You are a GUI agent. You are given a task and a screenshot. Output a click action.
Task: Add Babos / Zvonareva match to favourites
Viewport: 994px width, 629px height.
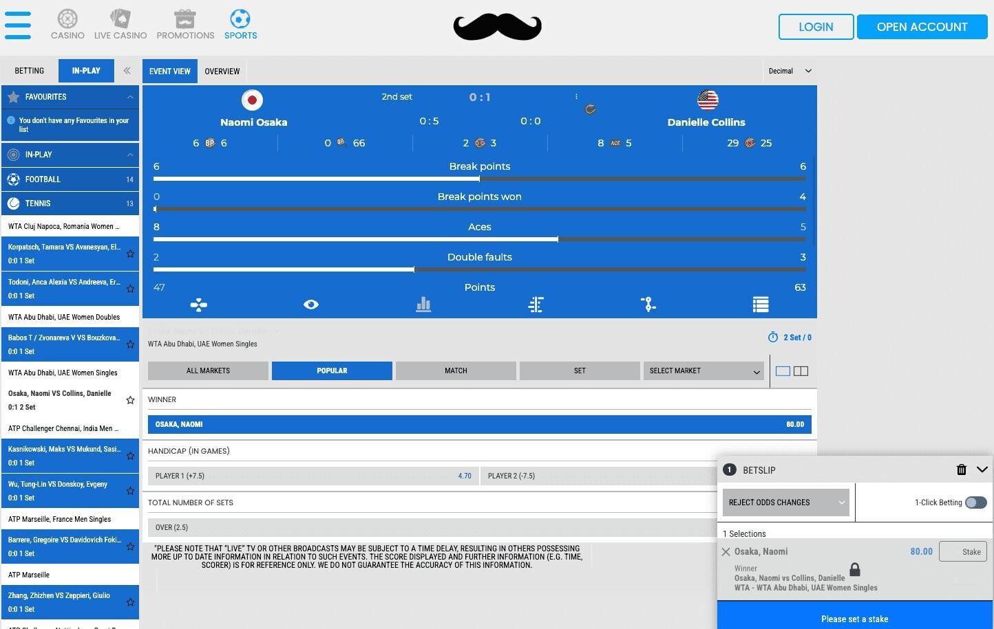click(x=130, y=344)
